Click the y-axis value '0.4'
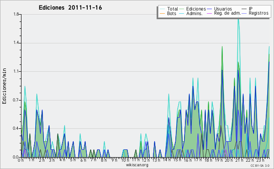Image resolution: width=274 pixels, height=169 pixels. pos(16,128)
